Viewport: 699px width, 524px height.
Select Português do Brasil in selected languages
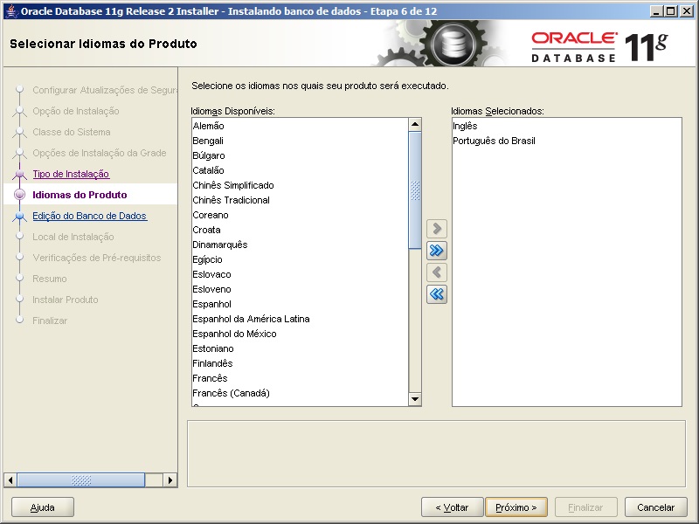(566, 141)
